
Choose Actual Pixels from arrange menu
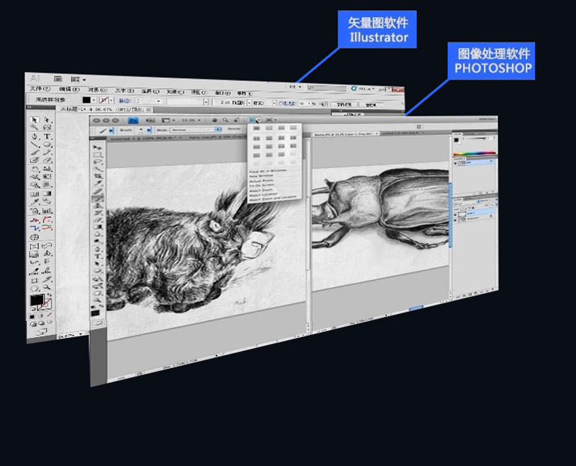pos(261,181)
